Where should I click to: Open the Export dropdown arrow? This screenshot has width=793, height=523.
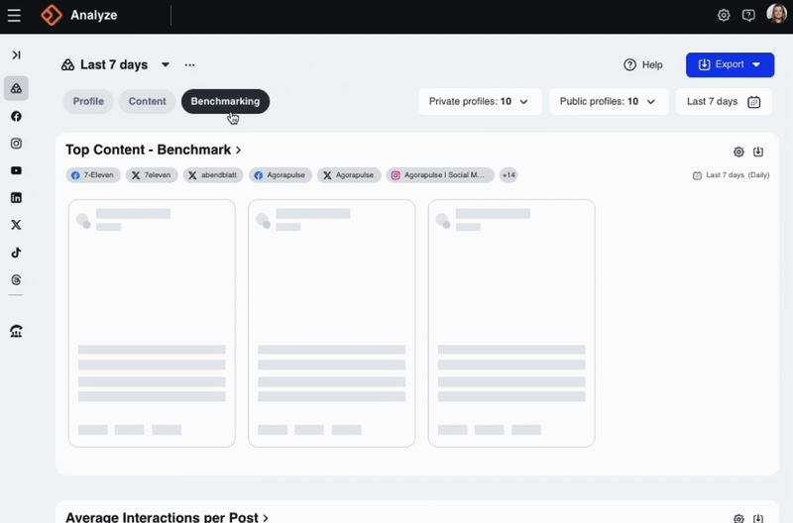click(x=757, y=64)
